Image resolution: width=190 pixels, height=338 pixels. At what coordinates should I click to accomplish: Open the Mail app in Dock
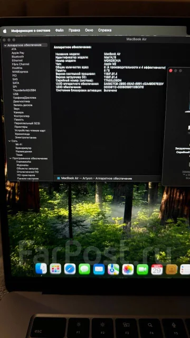click(x=99, y=269)
